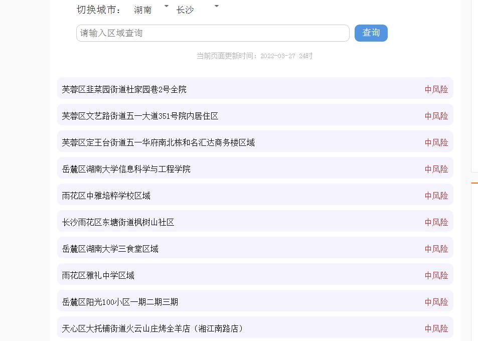Click the blue 查询 button
This screenshot has height=341, width=478.
371,33
